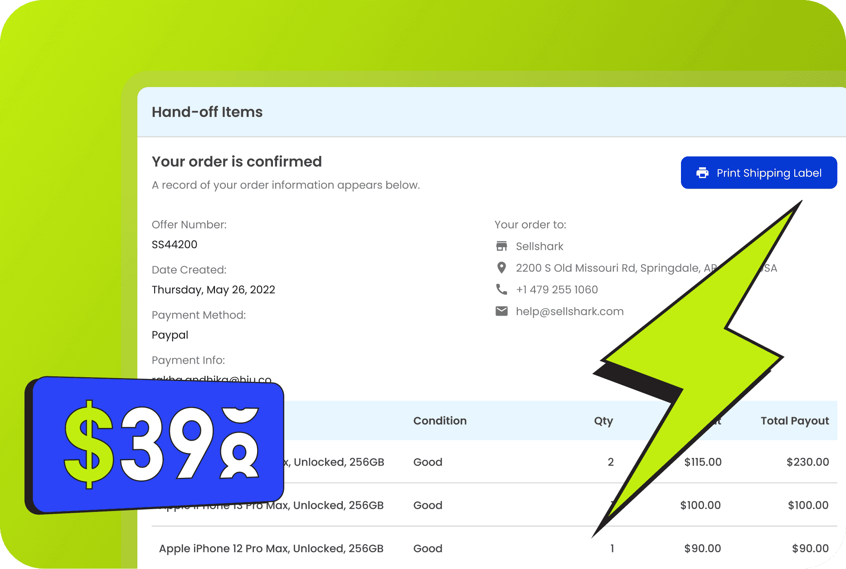Click the Sellshark store name
The height and width of the screenshot is (569, 846).
coord(540,246)
